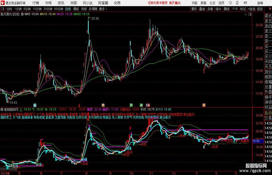272x175 pixels.
Task: Switch to 30分钟 period tab
Action: (x=48, y=9)
